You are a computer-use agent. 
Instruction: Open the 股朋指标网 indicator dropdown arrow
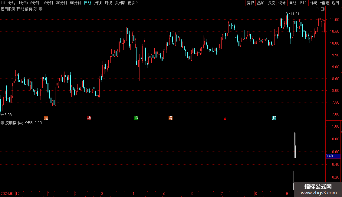click(2, 123)
